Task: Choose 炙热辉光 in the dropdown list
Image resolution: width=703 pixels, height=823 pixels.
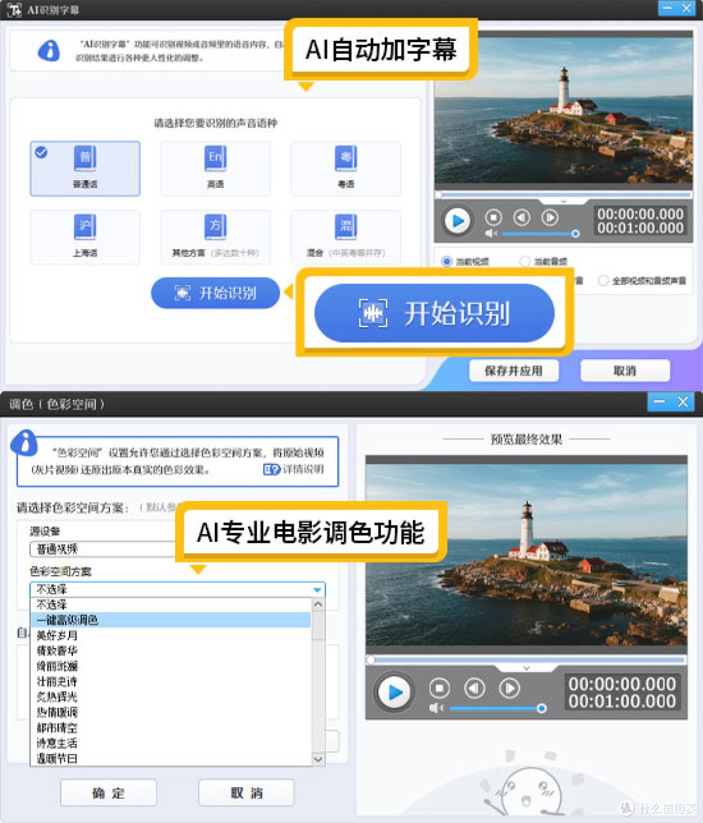Action: coord(171,697)
